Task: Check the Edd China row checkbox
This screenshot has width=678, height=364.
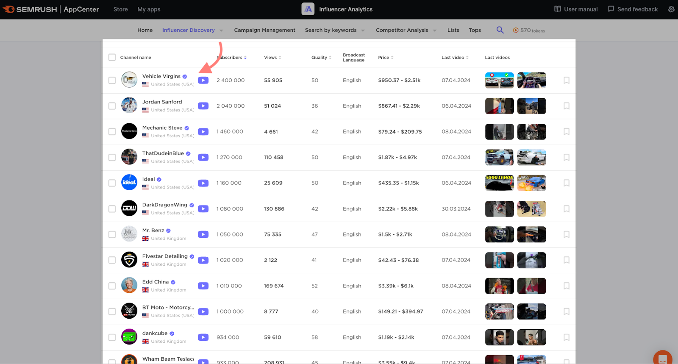Action: 112,286
